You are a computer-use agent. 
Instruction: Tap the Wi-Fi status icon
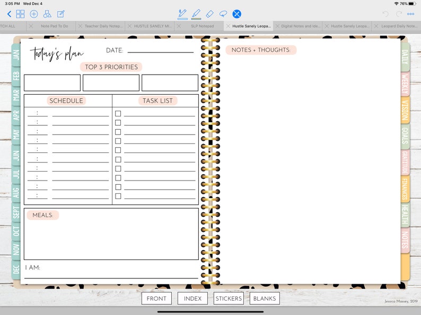396,4
